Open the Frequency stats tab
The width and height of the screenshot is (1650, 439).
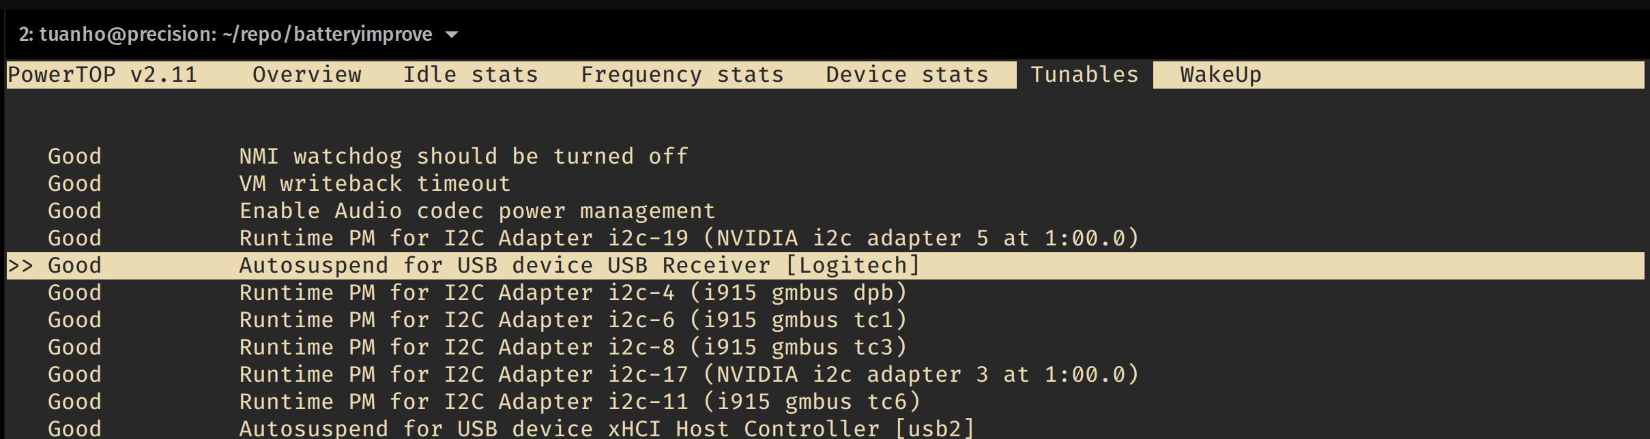point(682,74)
